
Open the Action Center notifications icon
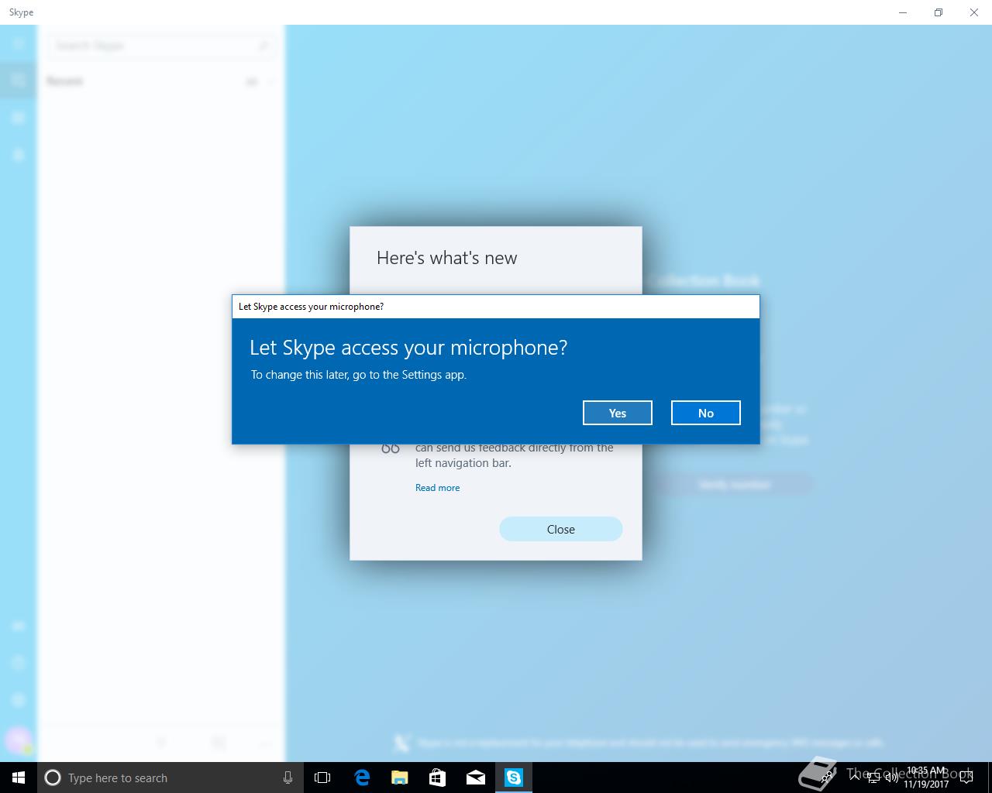pos(966,778)
